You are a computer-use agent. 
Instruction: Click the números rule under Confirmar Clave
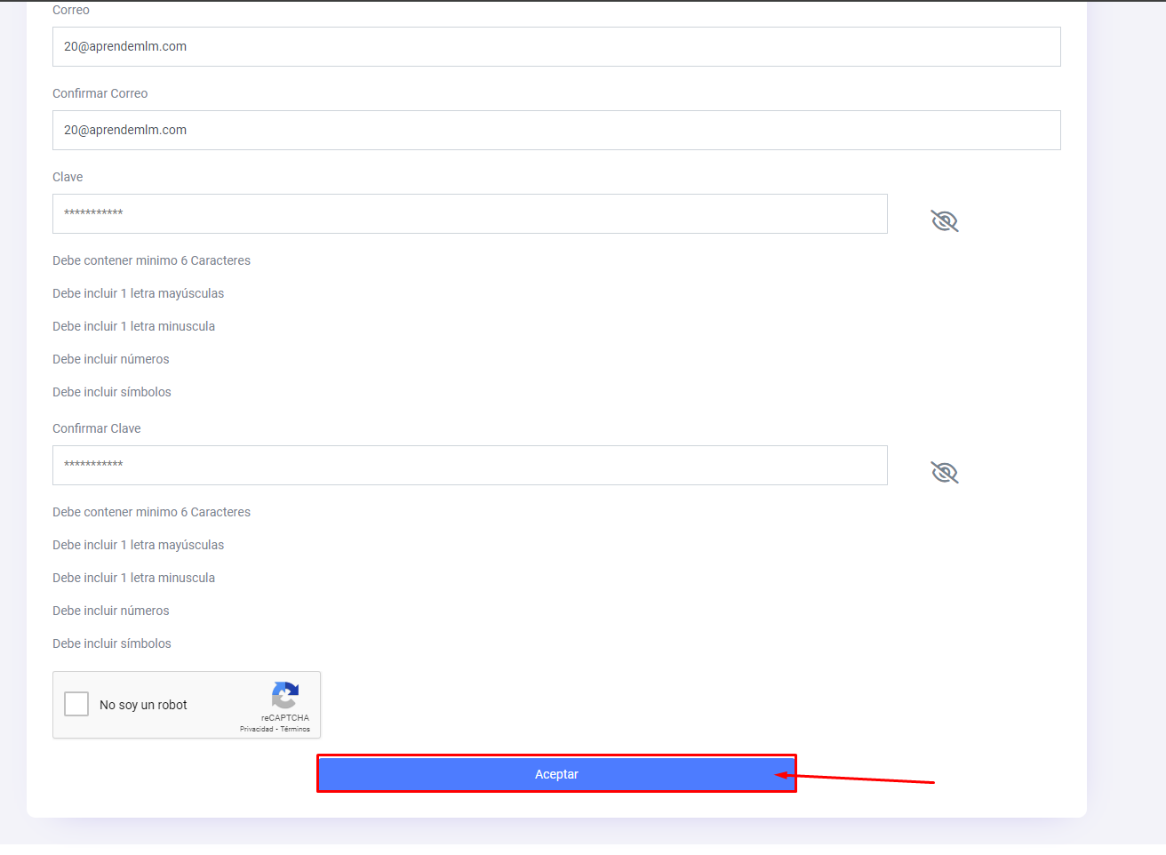pyautogui.click(x=110, y=611)
